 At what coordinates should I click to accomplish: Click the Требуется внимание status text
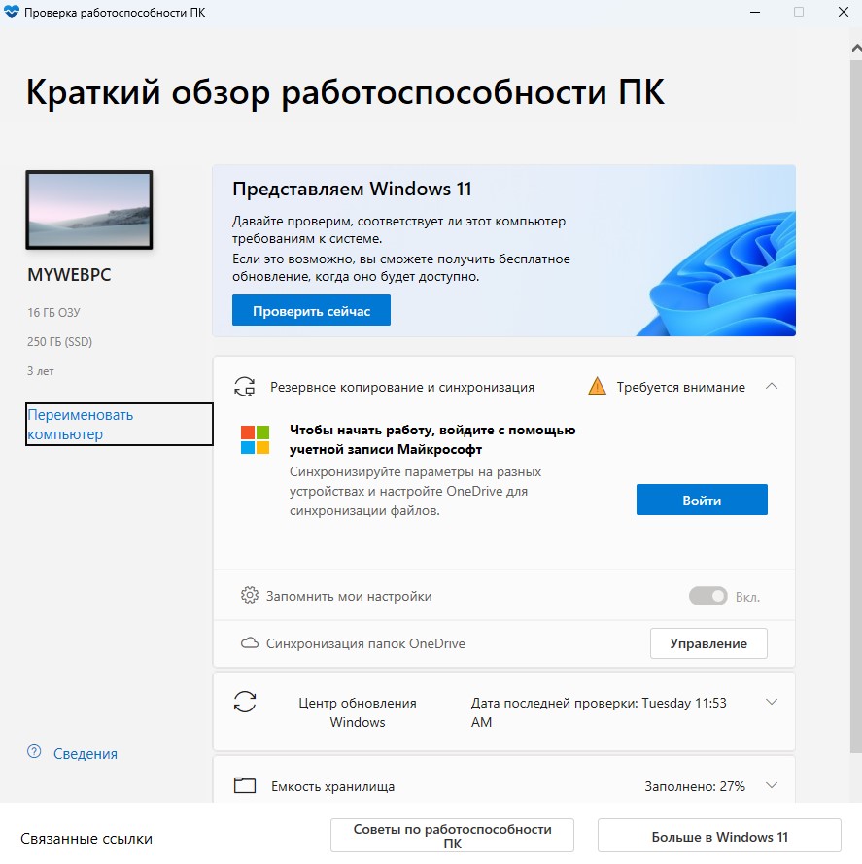pos(680,387)
